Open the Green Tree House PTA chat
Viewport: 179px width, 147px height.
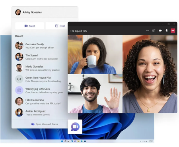tap(40, 79)
